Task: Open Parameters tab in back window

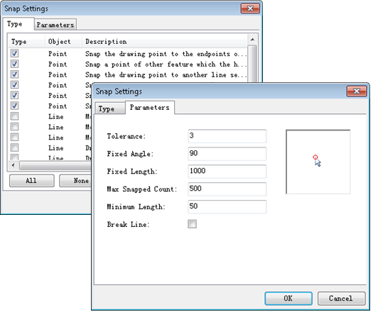Action: click(x=55, y=25)
